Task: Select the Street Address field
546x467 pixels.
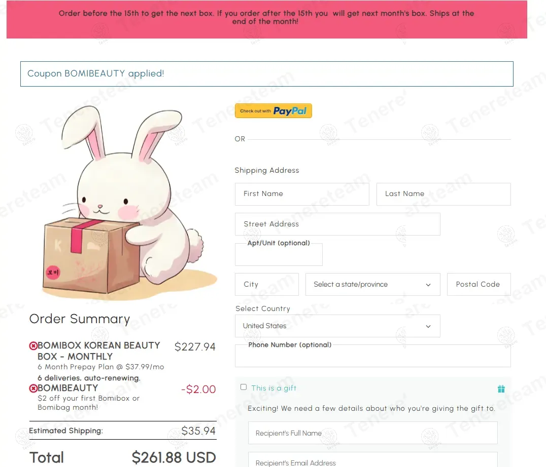Action: pyautogui.click(x=337, y=224)
